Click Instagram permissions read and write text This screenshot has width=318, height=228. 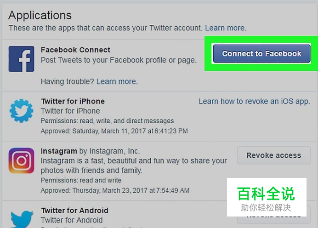point(81,180)
